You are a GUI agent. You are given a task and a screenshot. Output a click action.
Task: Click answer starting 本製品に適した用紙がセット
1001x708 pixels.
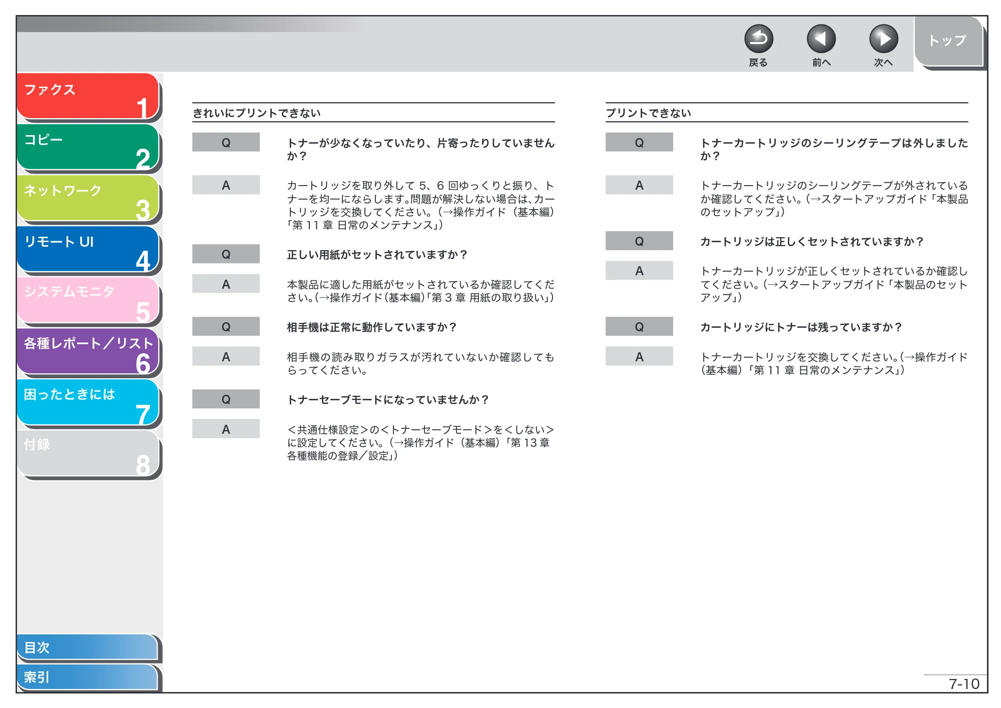pyautogui.click(x=420, y=291)
